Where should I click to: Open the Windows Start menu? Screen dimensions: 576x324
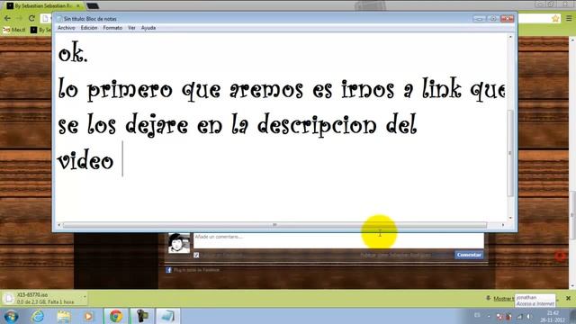[x=11, y=316]
